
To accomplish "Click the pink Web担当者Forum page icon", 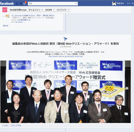I will click(5, 10).
